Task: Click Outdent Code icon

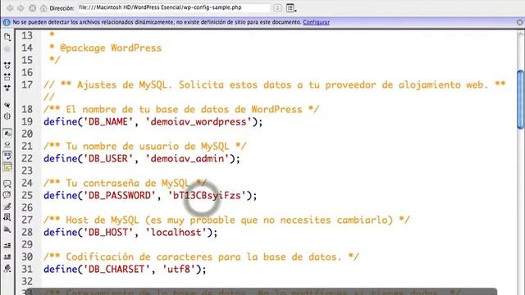Action: [7, 256]
